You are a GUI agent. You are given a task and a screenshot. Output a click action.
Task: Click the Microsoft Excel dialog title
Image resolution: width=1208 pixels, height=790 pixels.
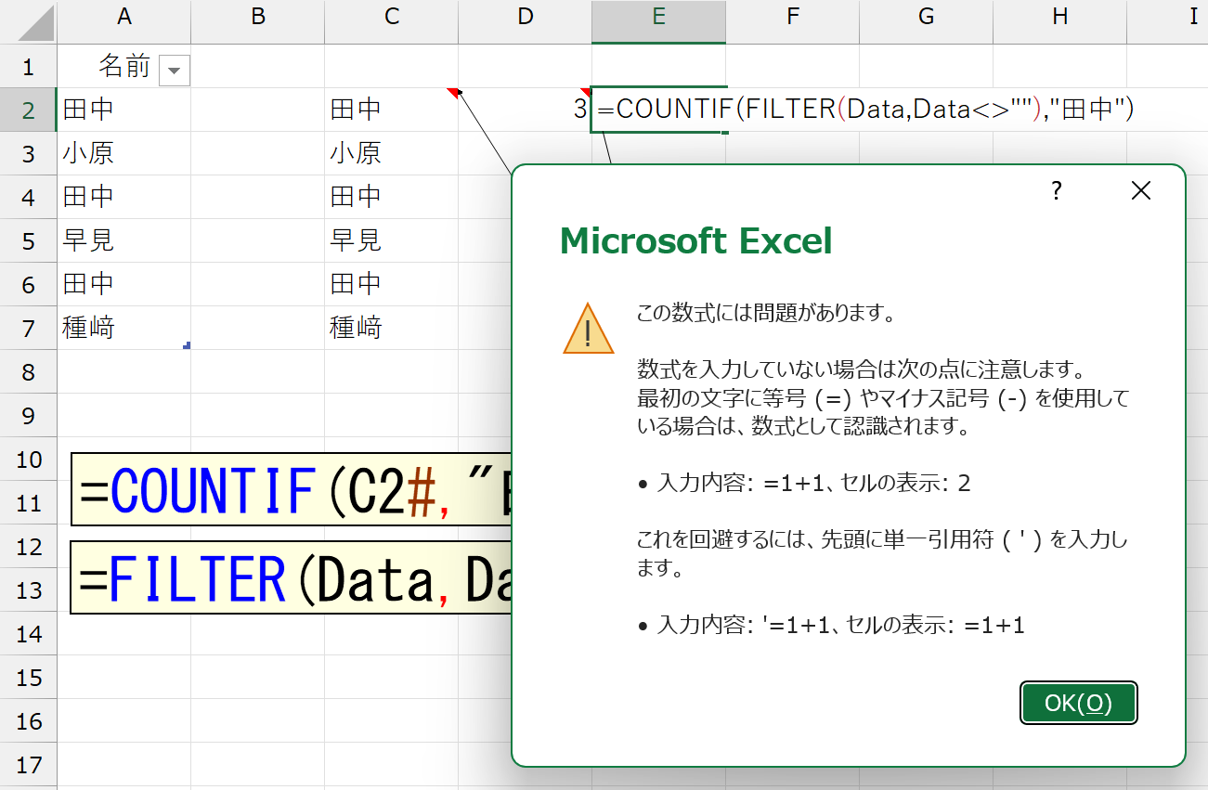coord(696,241)
